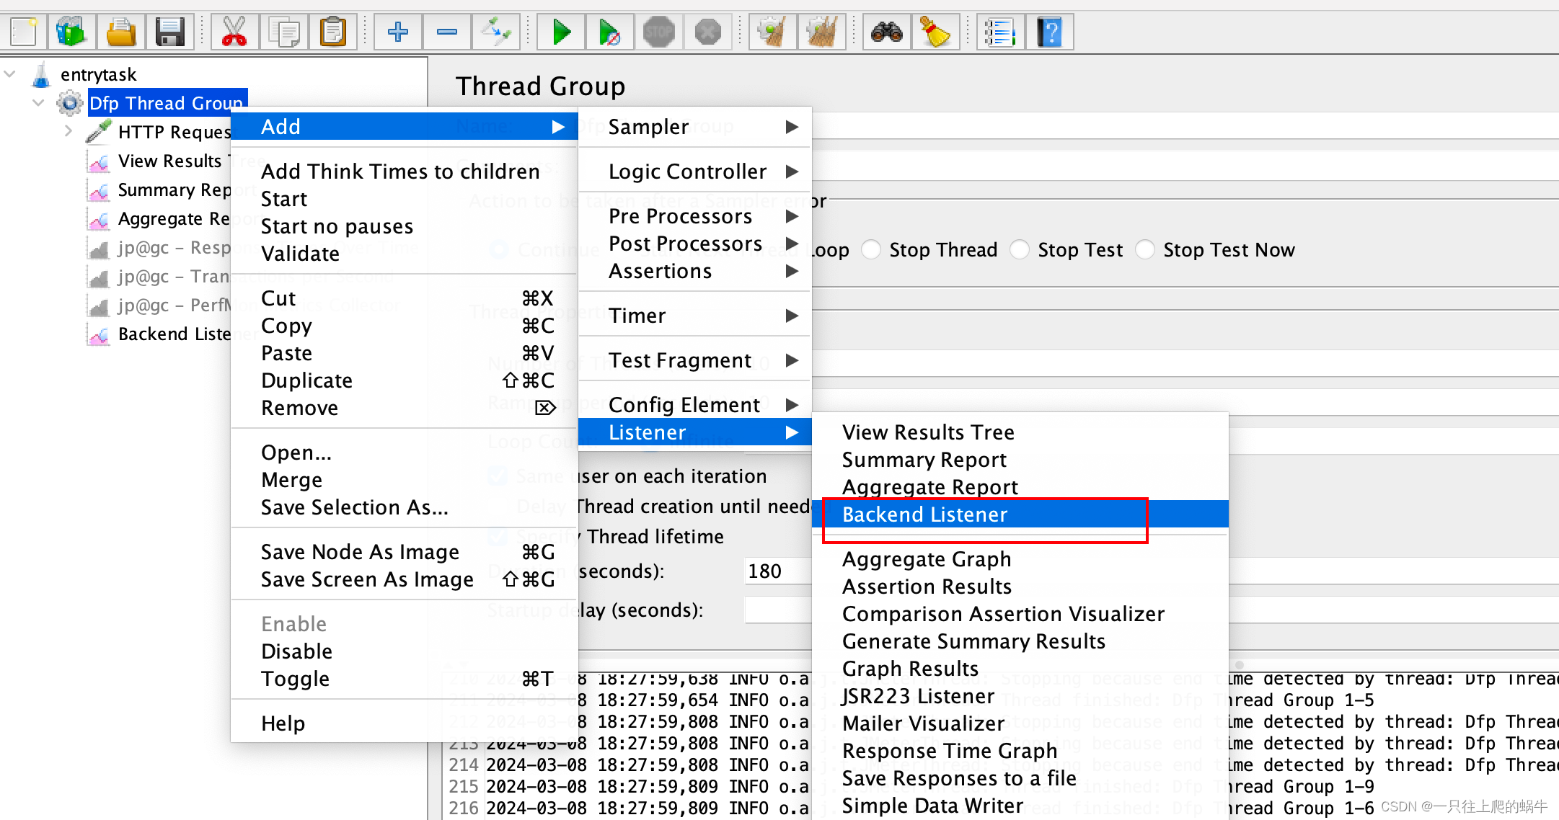This screenshot has height=820, width=1559.
Task: Choose Remove in the context menu
Action: coord(404,408)
